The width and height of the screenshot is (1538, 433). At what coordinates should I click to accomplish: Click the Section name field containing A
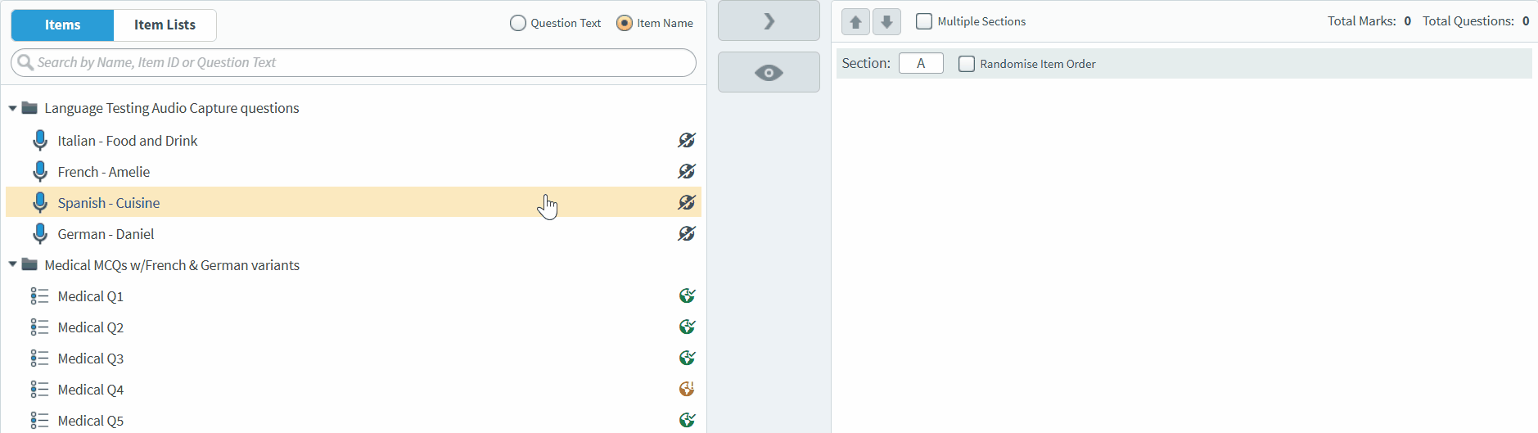coord(921,64)
